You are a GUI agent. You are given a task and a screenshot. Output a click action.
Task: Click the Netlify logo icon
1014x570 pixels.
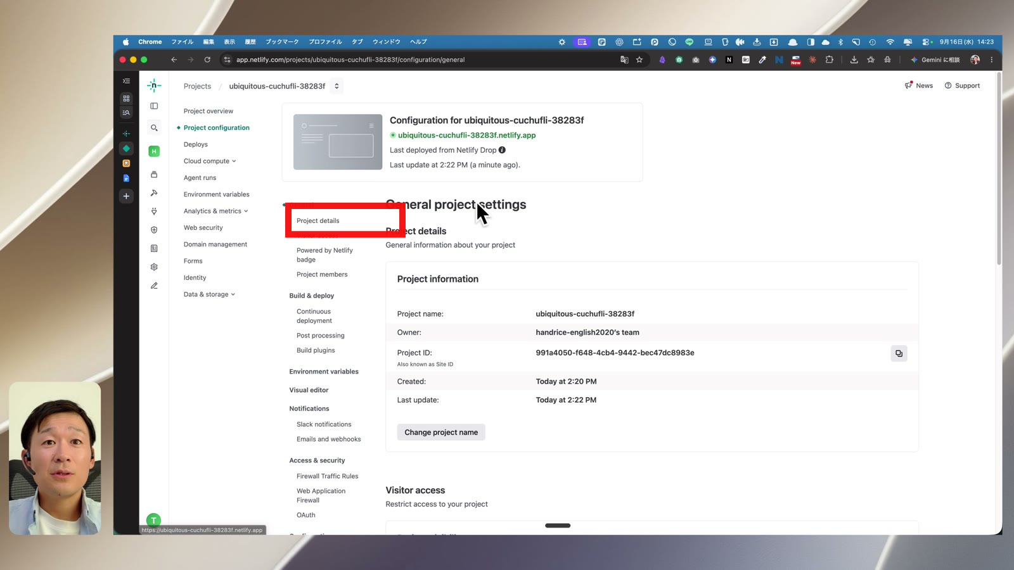[x=154, y=85]
